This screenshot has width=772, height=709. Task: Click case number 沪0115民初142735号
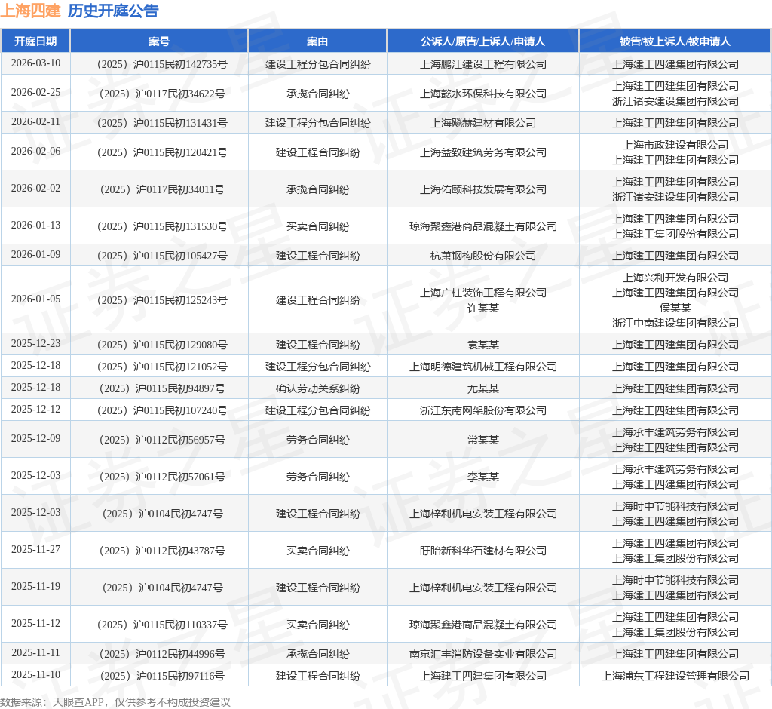[x=163, y=64]
